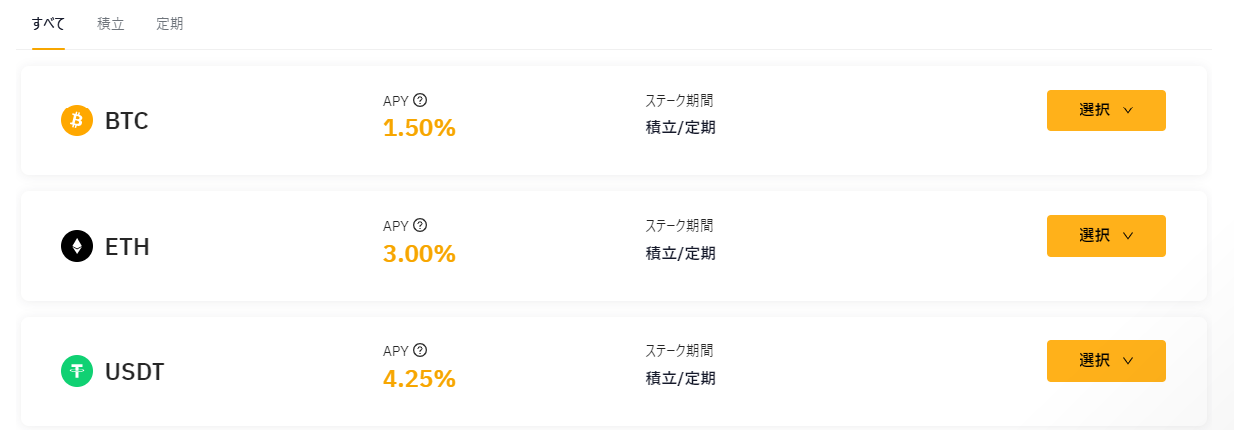Click 積立/定期 stake period for USDT
This screenshot has width=1234, height=430.
[x=680, y=378]
